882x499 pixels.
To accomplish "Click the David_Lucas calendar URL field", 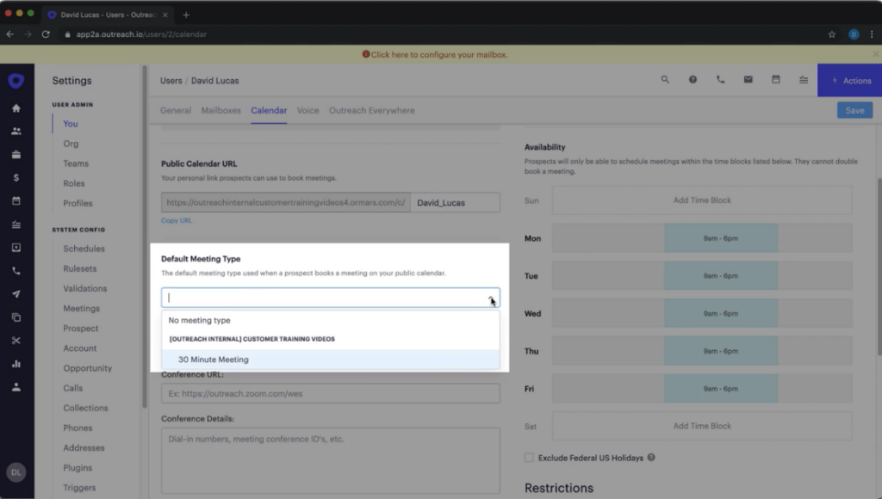I will (455, 203).
